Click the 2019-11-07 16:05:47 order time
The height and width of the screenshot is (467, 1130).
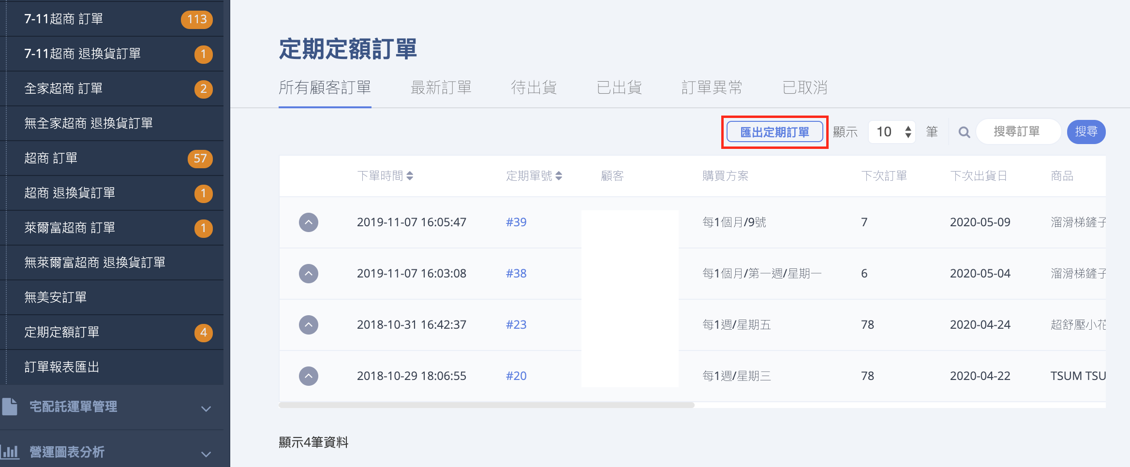click(412, 222)
